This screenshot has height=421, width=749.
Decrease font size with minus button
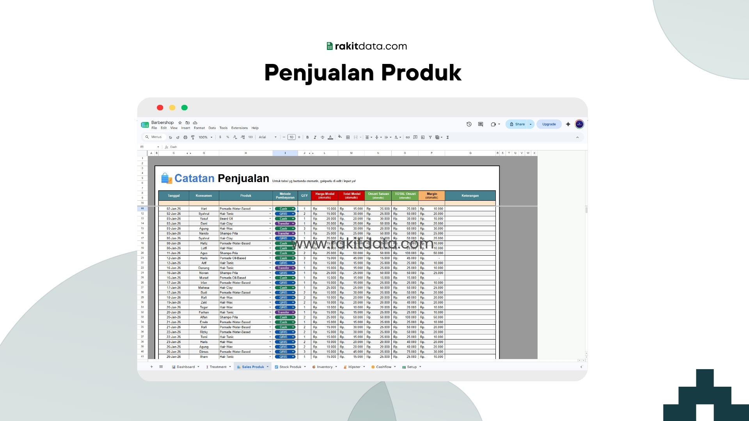[x=284, y=137]
